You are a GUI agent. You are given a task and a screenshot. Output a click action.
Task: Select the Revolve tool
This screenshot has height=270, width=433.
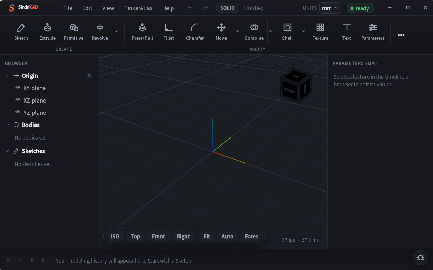(x=100, y=32)
